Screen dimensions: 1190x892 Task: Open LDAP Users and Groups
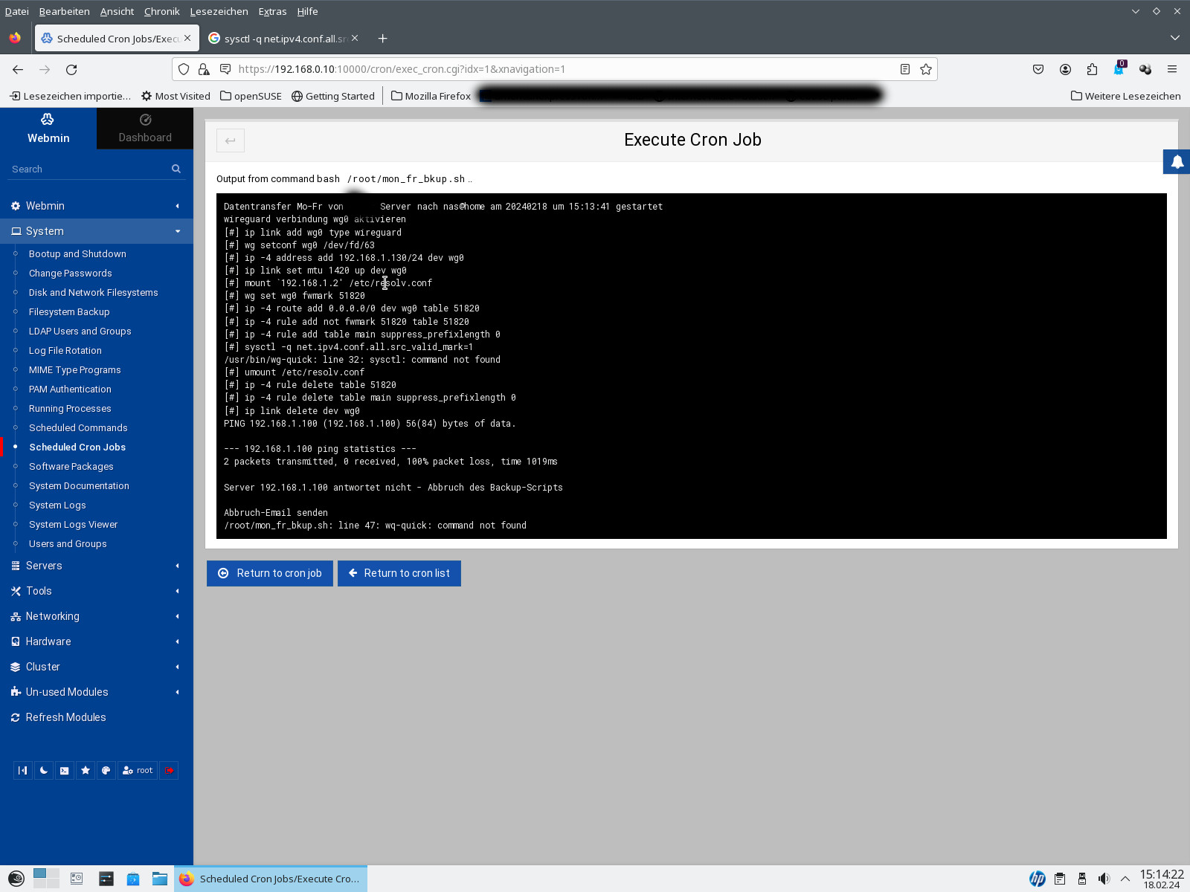80,331
